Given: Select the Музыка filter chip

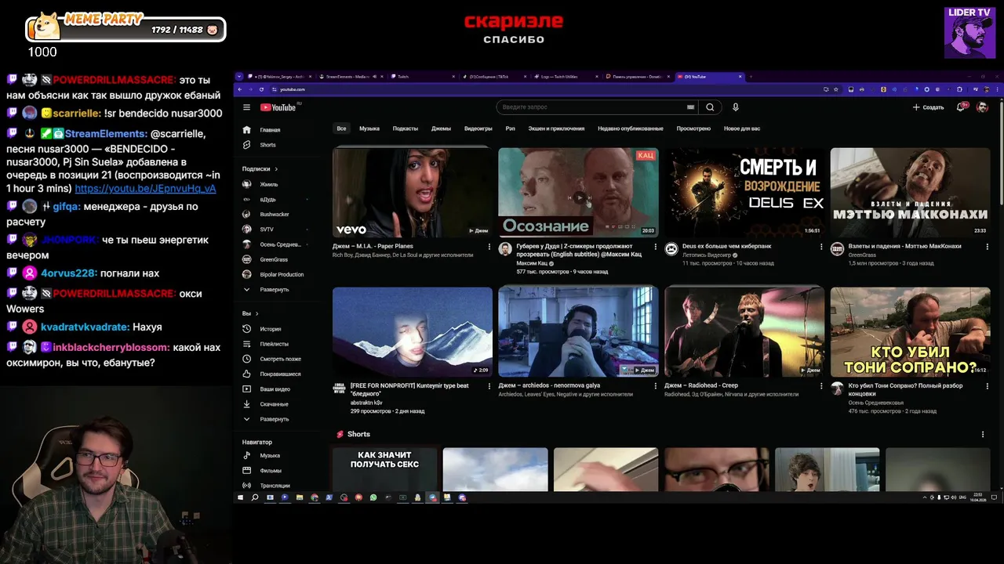Looking at the screenshot, I should click(369, 128).
